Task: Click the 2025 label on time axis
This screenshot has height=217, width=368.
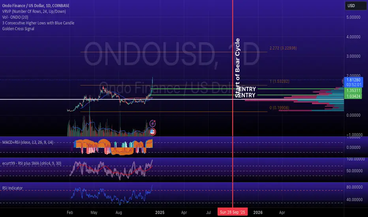Action: click(x=160, y=212)
